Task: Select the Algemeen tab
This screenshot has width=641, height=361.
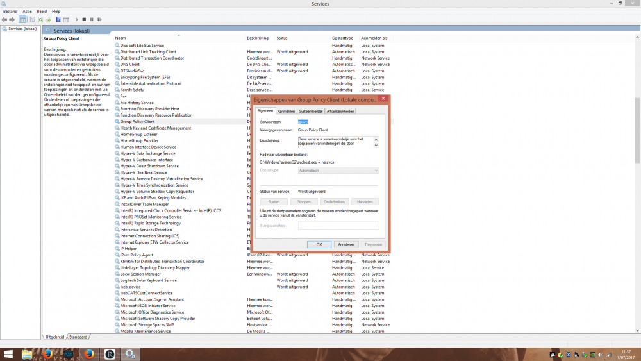Action: pos(265,111)
